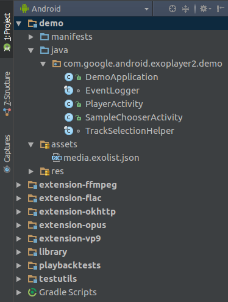Screen dimensions: 228x302
Task: Expand the testutils module
Action: pyautogui.click(x=19, y=279)
